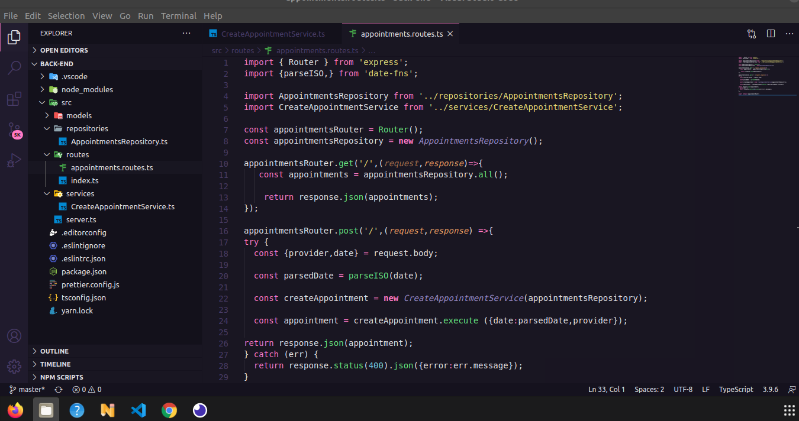This screenshot has height=421, width=799.
Task: Open the Go menu
Action: tap(125, 16)
